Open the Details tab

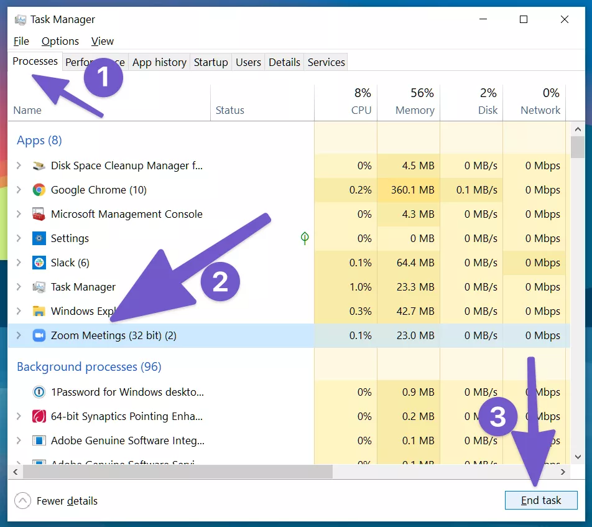pyautogui.click(x=284, y=62)
